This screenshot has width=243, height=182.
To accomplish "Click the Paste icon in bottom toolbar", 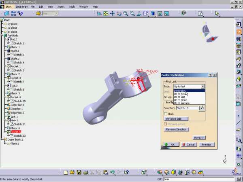I will 105,172.
